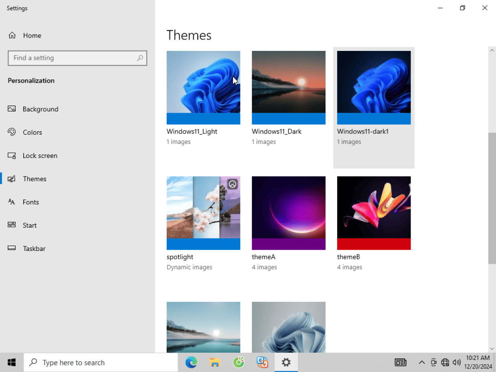The height and width of the screenshot is (372, 496).
Task: Click the Taskbar icon in sidebar
Action: point(12,248)
